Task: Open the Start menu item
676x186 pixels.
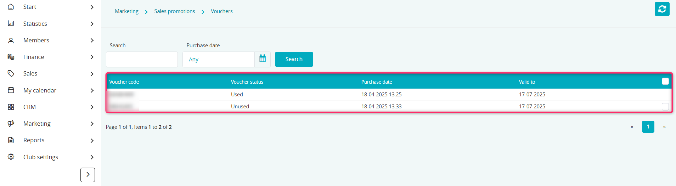Action: 30,7
